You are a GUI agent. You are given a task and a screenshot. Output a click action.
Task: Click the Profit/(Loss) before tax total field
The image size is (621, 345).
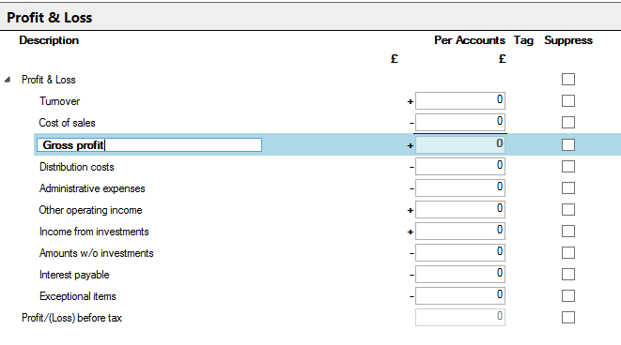(460, 317)
